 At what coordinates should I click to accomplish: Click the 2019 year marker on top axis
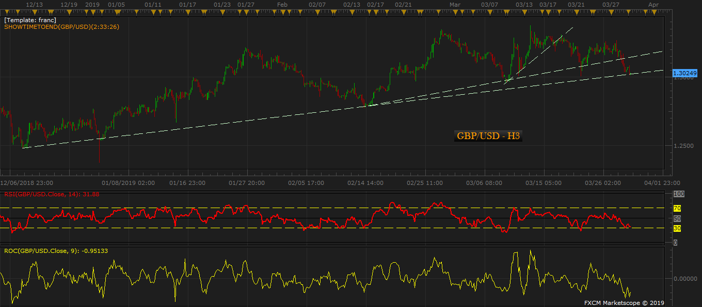pos(92,4)
